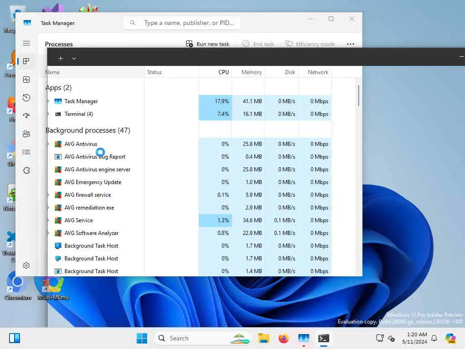Viewport: 465px width, 349px height.
Task: Sort processes by Status column
Action: 172,72
